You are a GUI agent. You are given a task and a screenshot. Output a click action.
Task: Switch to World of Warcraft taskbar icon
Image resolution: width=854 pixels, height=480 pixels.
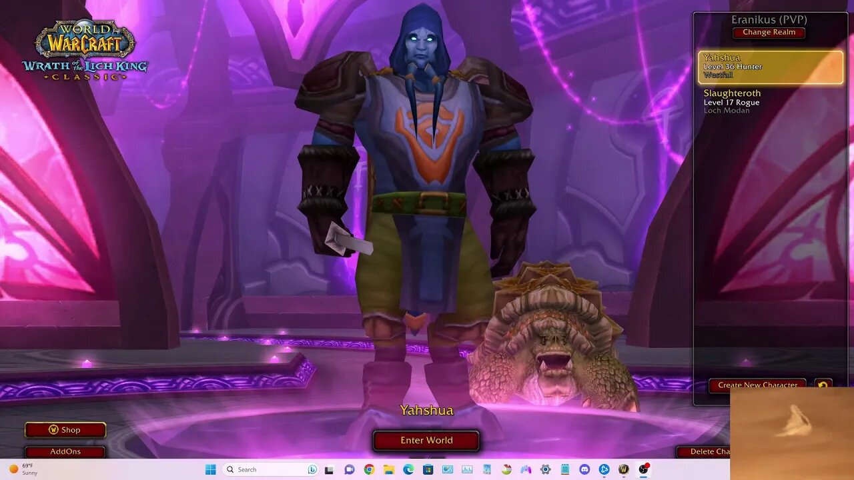point(624,469)
